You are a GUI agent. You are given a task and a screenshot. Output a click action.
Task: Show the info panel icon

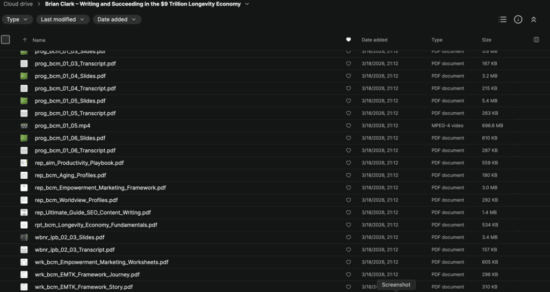(518, 20)
